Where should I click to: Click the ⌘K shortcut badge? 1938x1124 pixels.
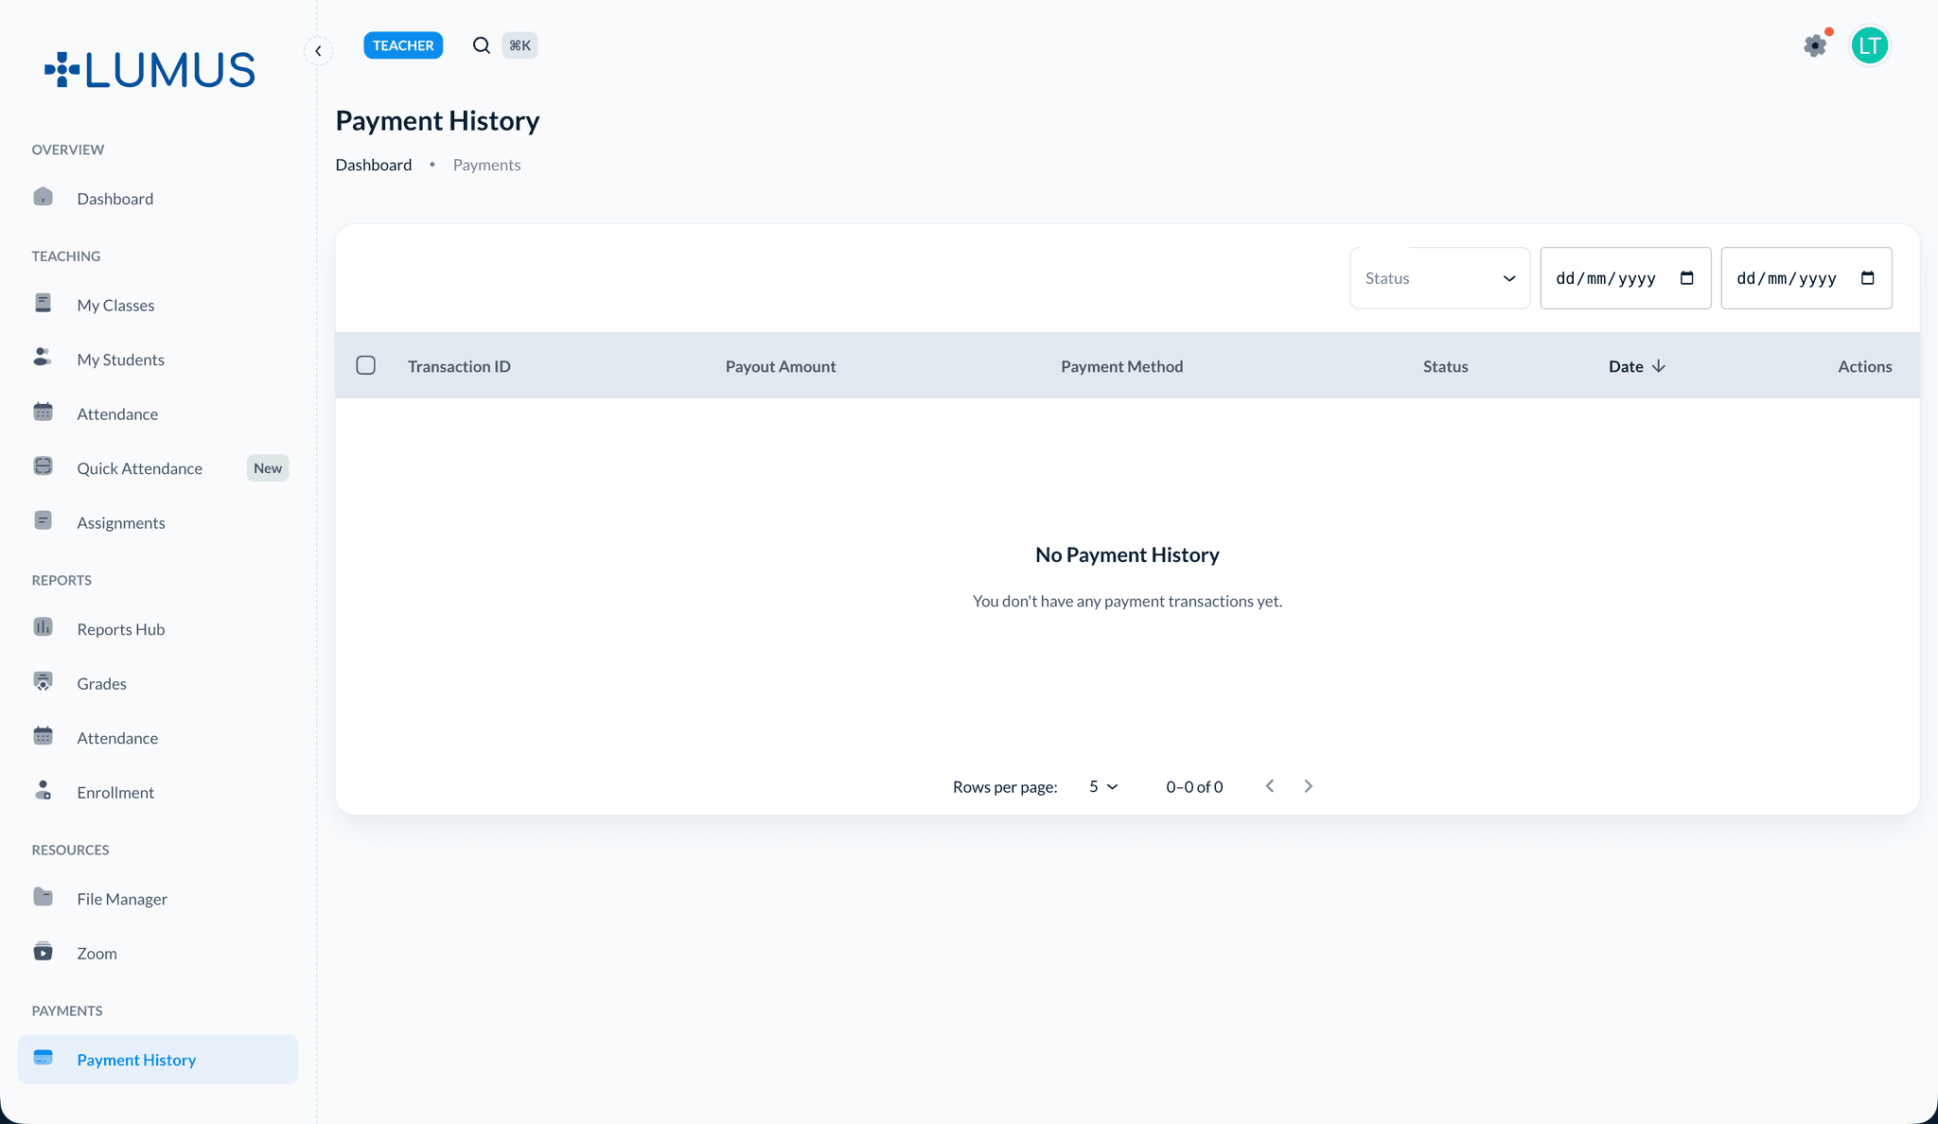pos(520,45)
